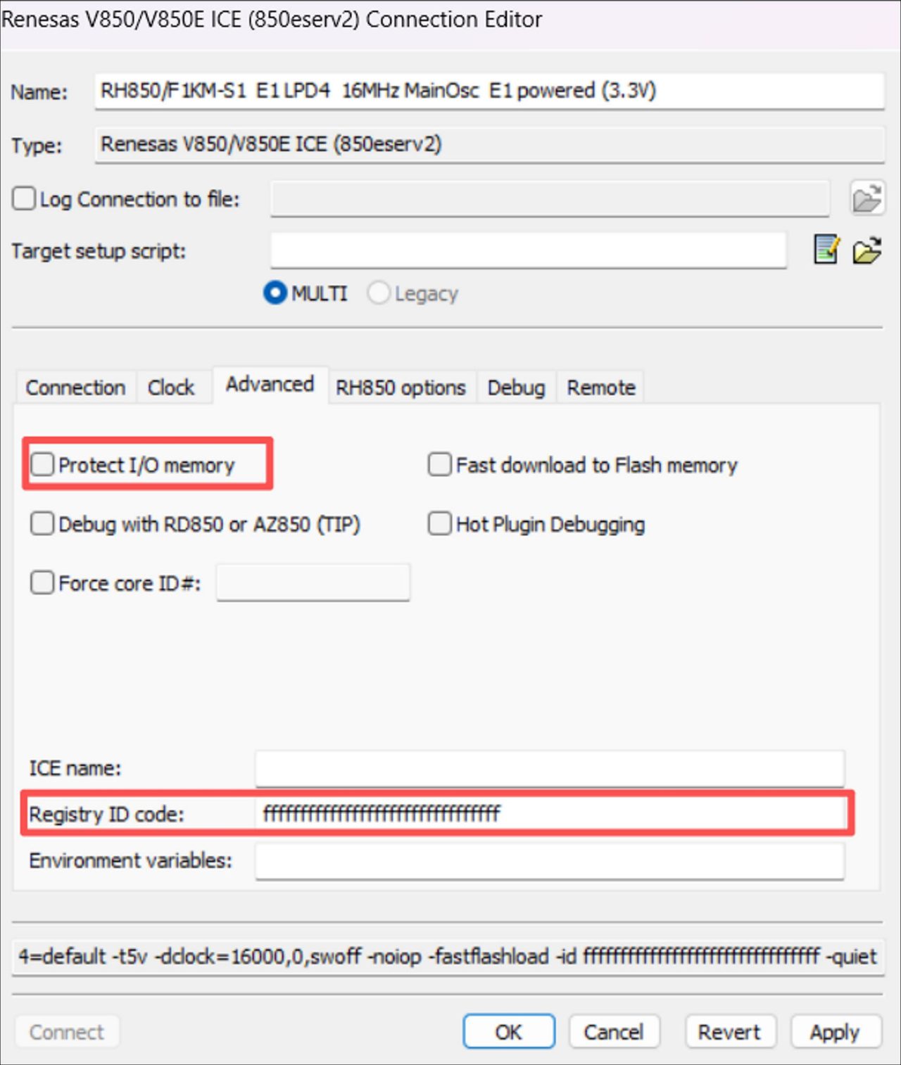The width and height of the screenshot is (901, 1065).
Task: Go to RH850 options tab
Action: pyautogui.click(x=401, y=387)
